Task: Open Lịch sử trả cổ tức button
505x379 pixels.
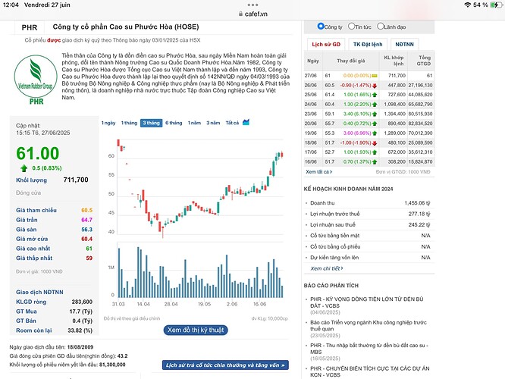Action: [x=225, y=365]
